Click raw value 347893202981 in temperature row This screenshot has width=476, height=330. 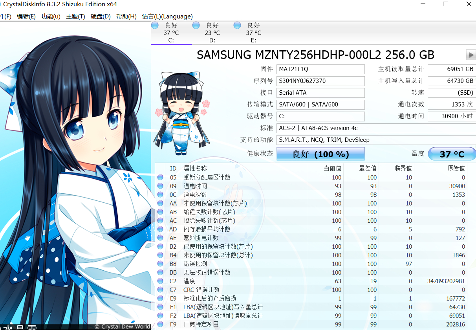coord(446,281)
